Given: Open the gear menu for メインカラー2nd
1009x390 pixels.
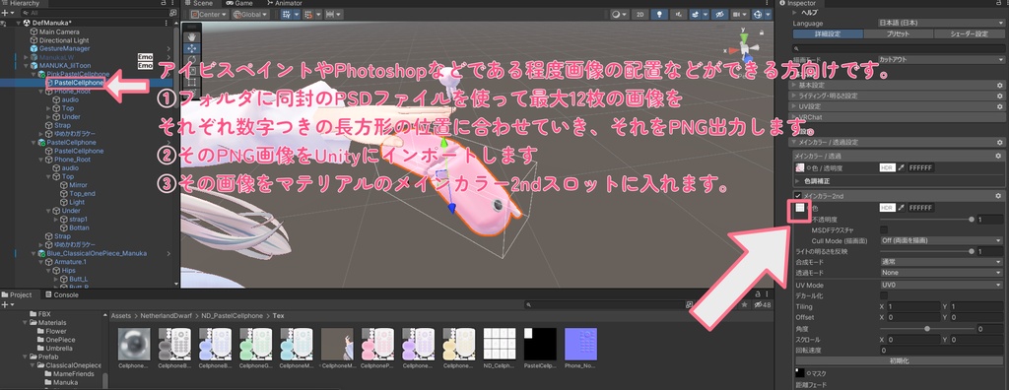Looking at the screenshot, I should pyautogui.click(x=998, y=196).
